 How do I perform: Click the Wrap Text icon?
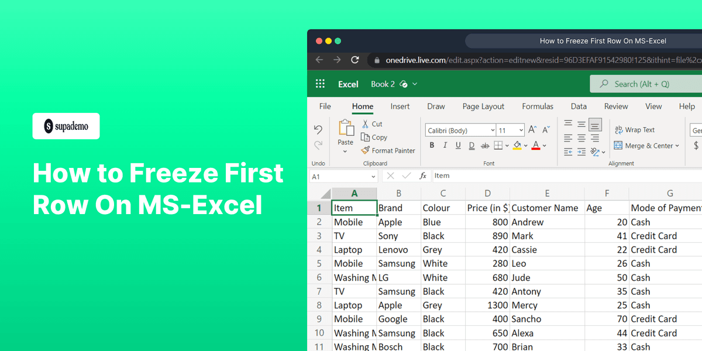point(634,129)
